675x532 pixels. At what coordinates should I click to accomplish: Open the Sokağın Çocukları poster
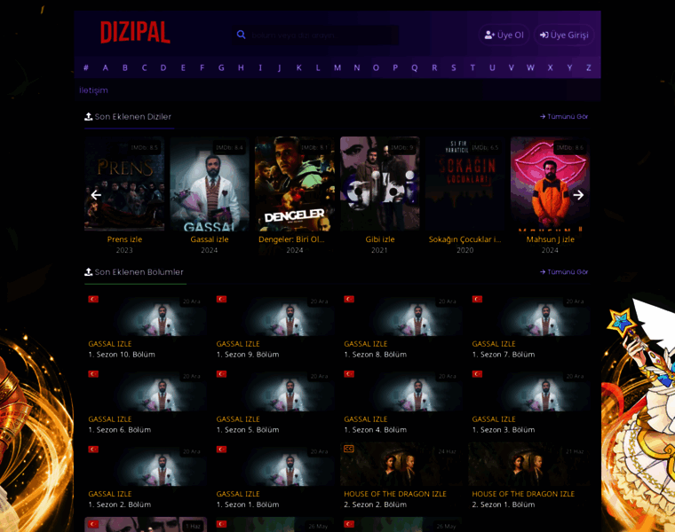[x=465, y=184]
